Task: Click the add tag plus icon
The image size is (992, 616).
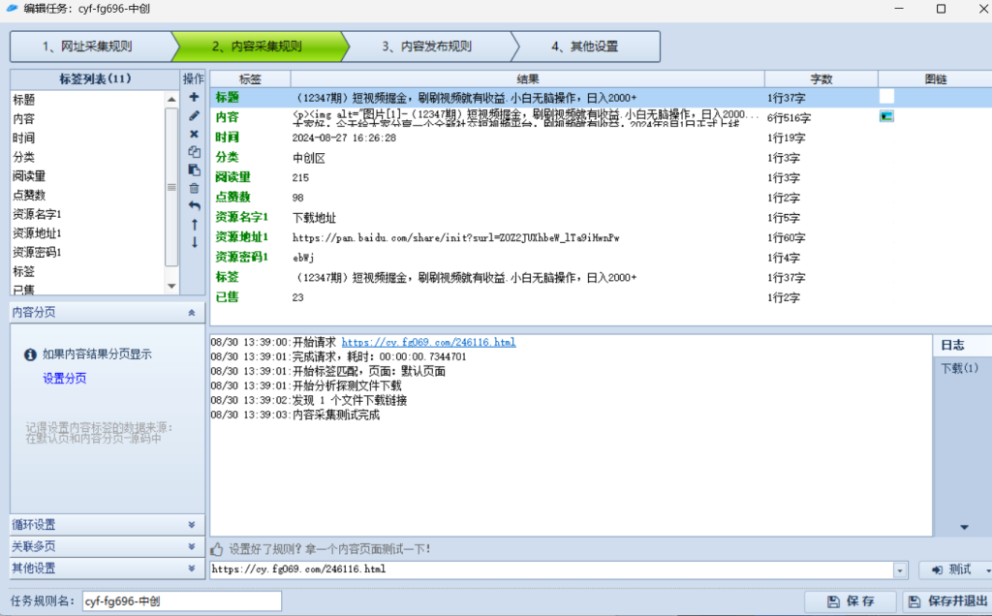Action: pyautogui.click(x=194, y=98)
